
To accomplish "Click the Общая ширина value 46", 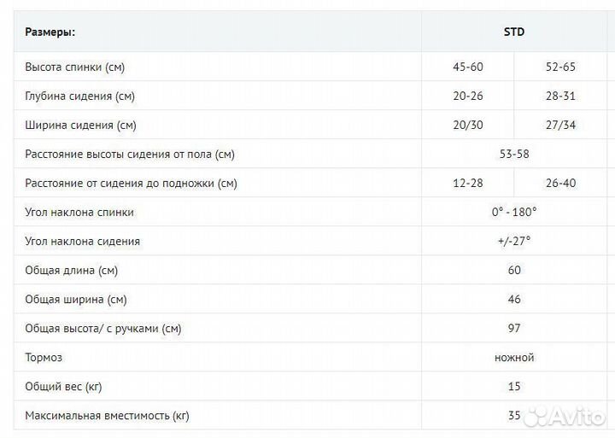I will tap(514, 300).
